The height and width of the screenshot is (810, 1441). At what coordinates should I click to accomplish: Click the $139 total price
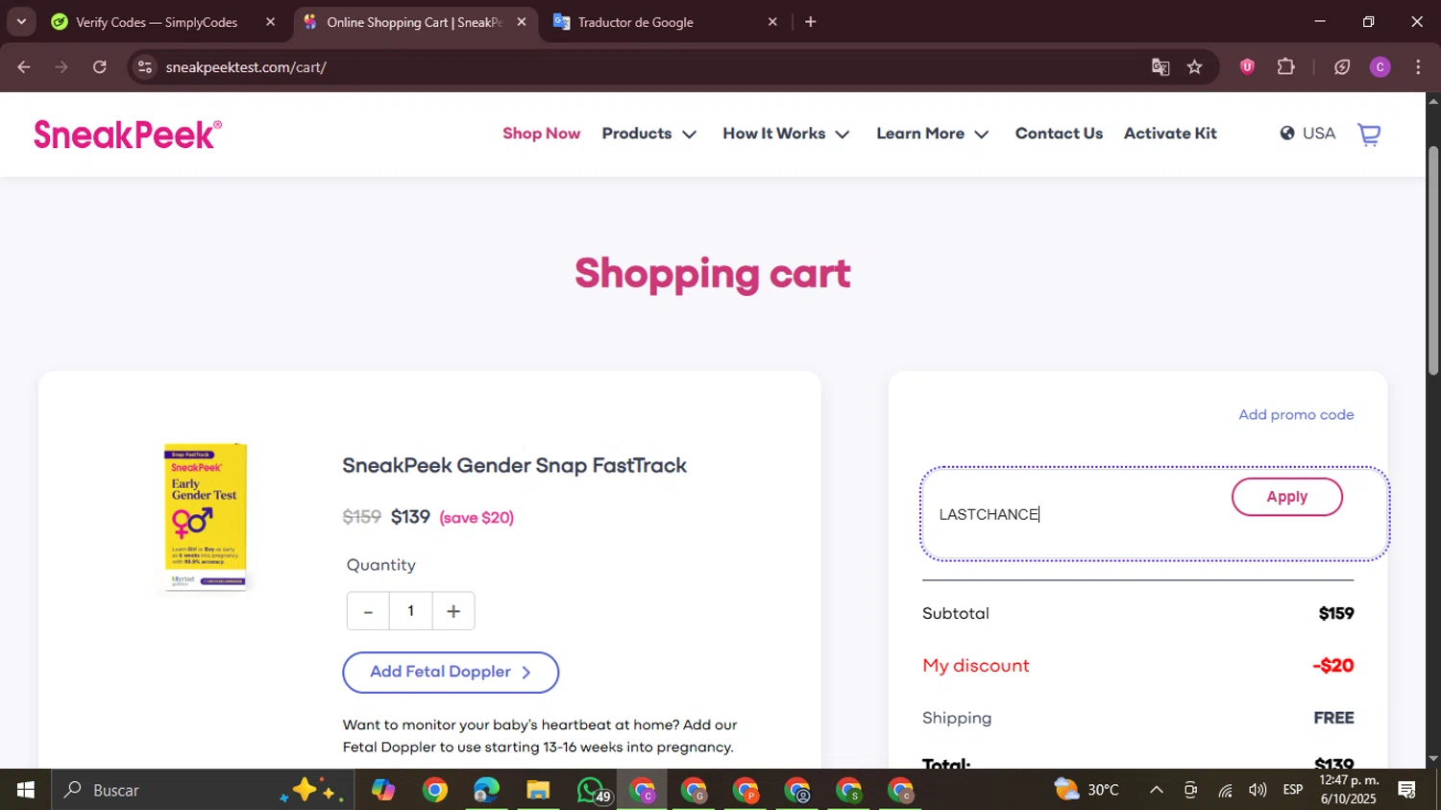1334,763
